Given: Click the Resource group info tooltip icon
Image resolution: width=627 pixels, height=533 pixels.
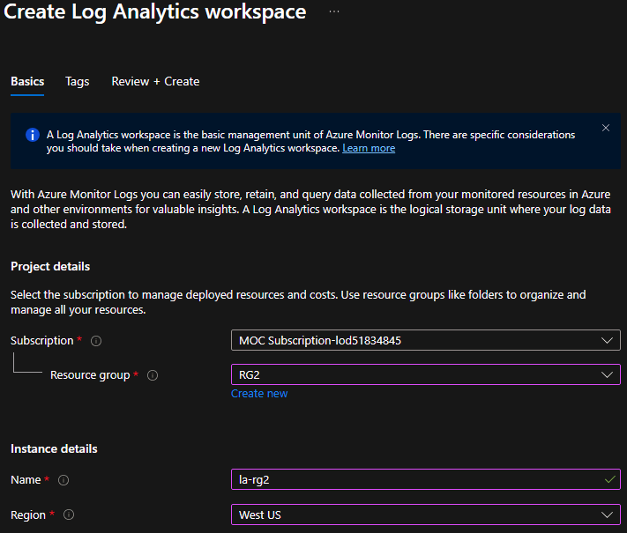Looking at the screenshot, I should pyautogui.click(x=153, y=375).
